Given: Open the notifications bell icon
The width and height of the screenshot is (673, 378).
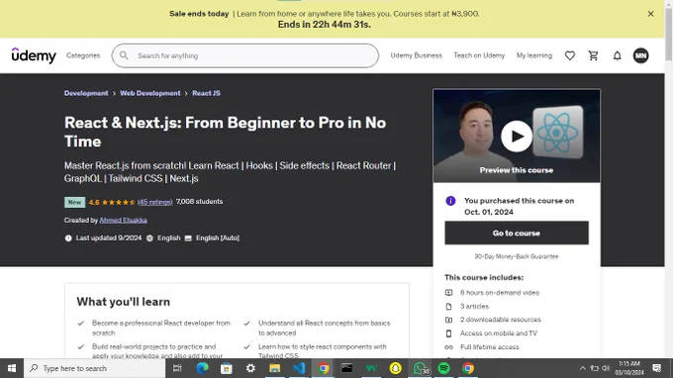Looking at the screenshot, I should 618,55.
